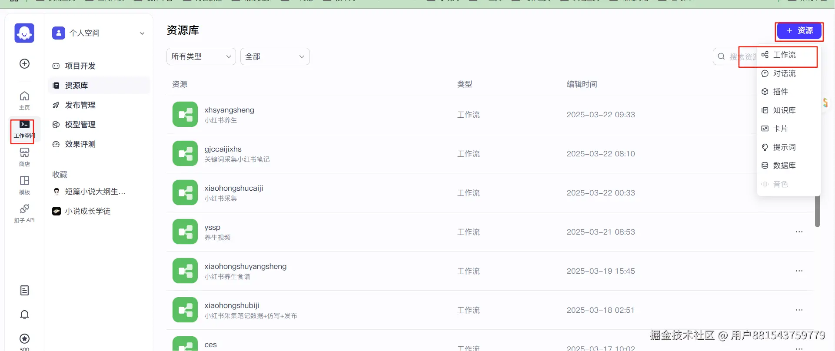Click the xiaohongshubiji workflow icon

point(185,310)
